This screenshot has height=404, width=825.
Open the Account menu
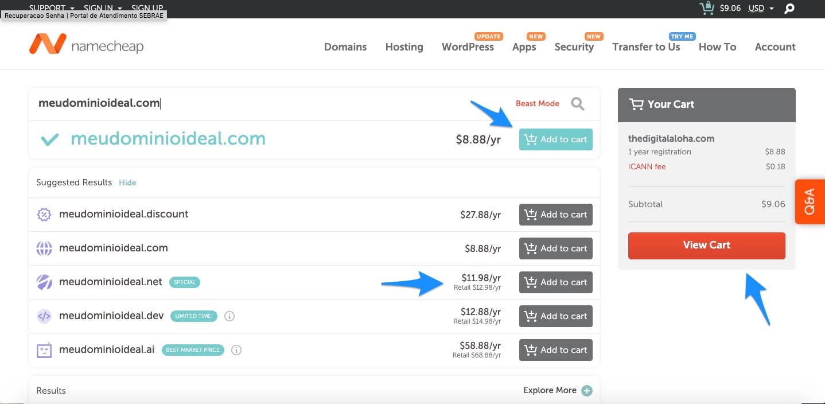775,47
